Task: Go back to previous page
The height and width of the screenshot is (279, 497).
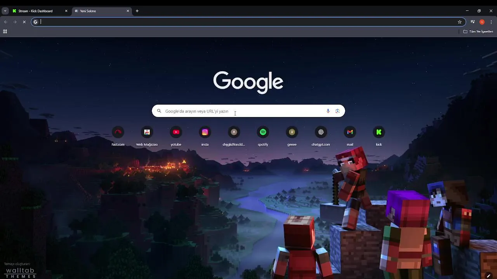Action: pos(5,22)
